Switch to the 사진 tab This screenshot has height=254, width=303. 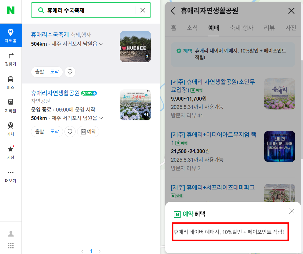(x=291, y=28)
